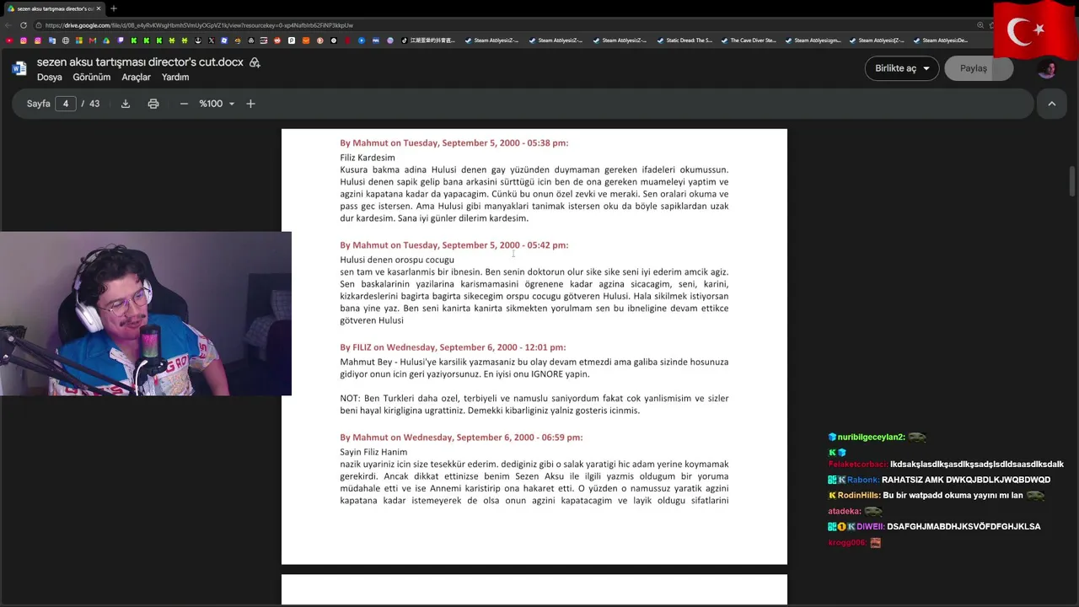The height and width of the screenshot is (607, 1079).
Task: Click chat username atadeka
Action: (845, 511)
